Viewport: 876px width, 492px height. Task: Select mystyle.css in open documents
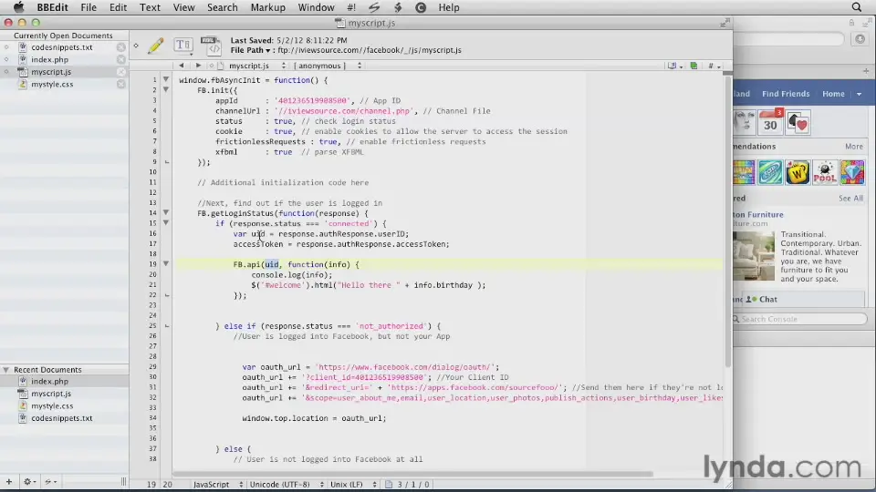click(52, 84)
